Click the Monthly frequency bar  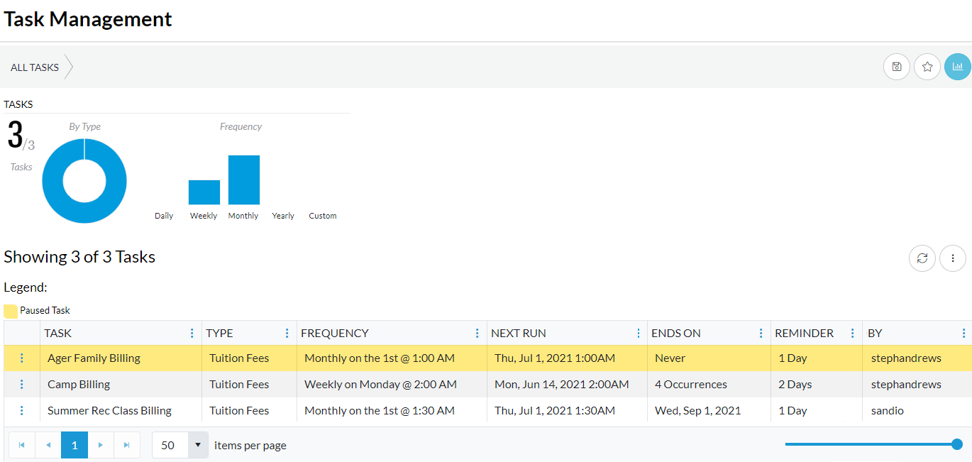click(x=244, y=180)
